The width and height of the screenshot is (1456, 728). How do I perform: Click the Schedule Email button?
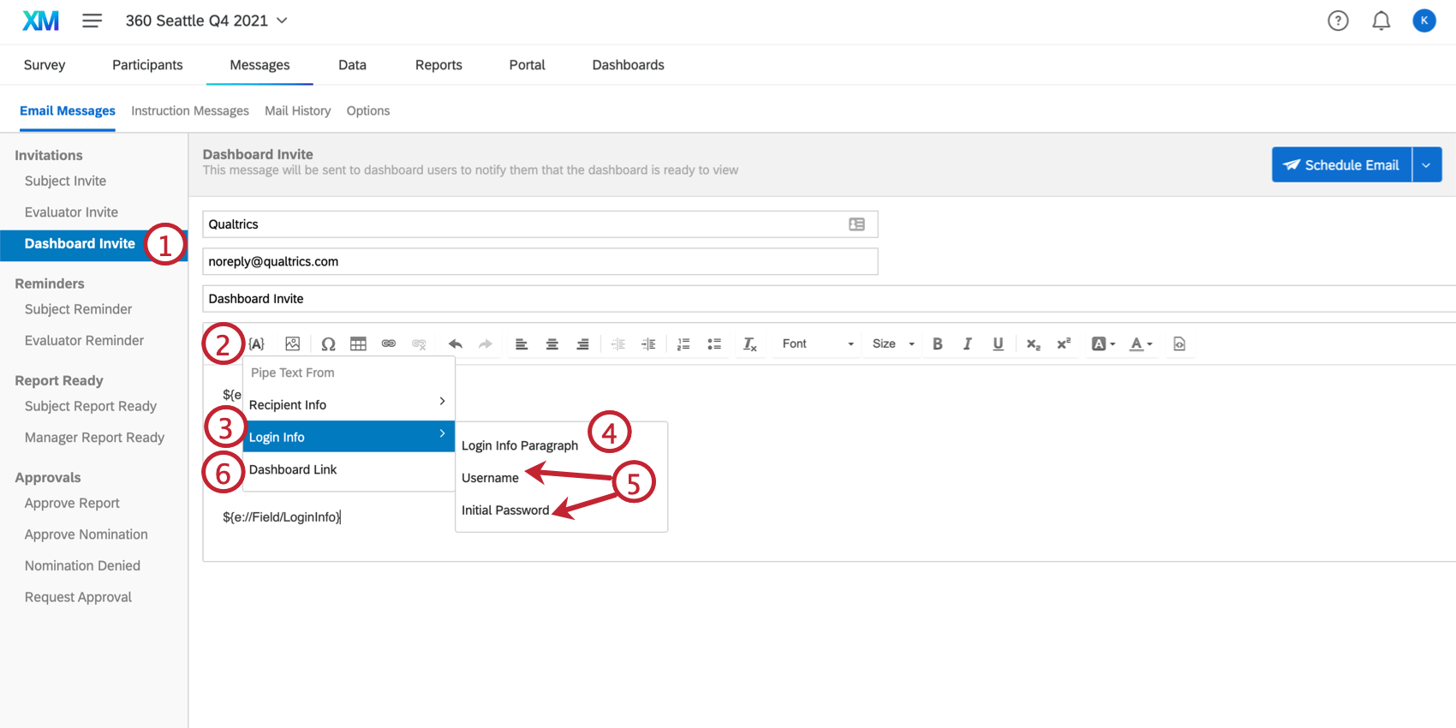pos(1341,164)
